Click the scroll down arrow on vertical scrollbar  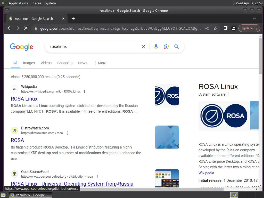coord(260,185)
